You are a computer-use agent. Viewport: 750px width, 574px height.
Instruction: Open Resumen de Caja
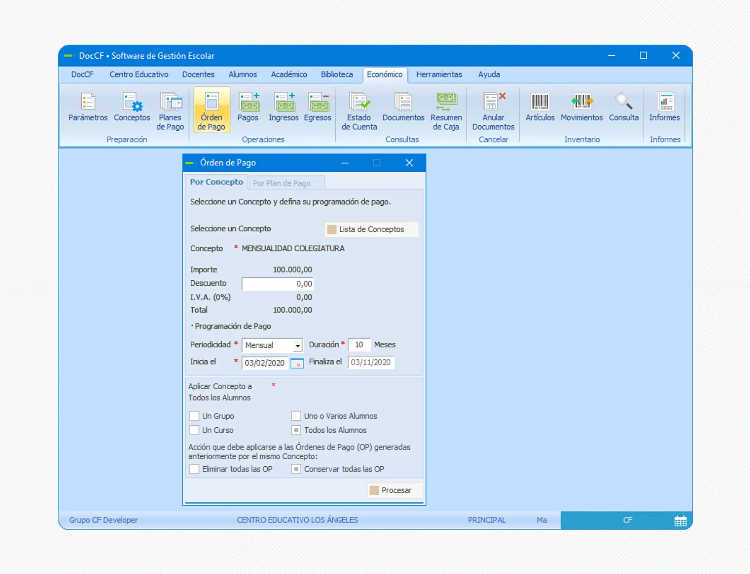point(446,111)
